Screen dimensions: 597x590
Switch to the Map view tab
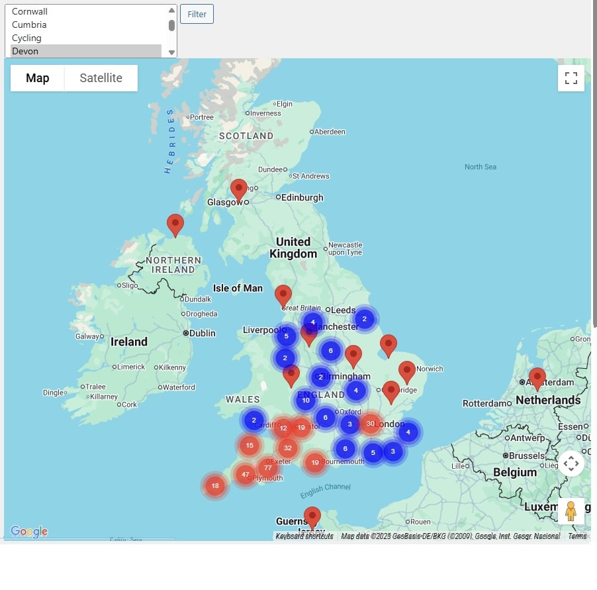point(38,78)
